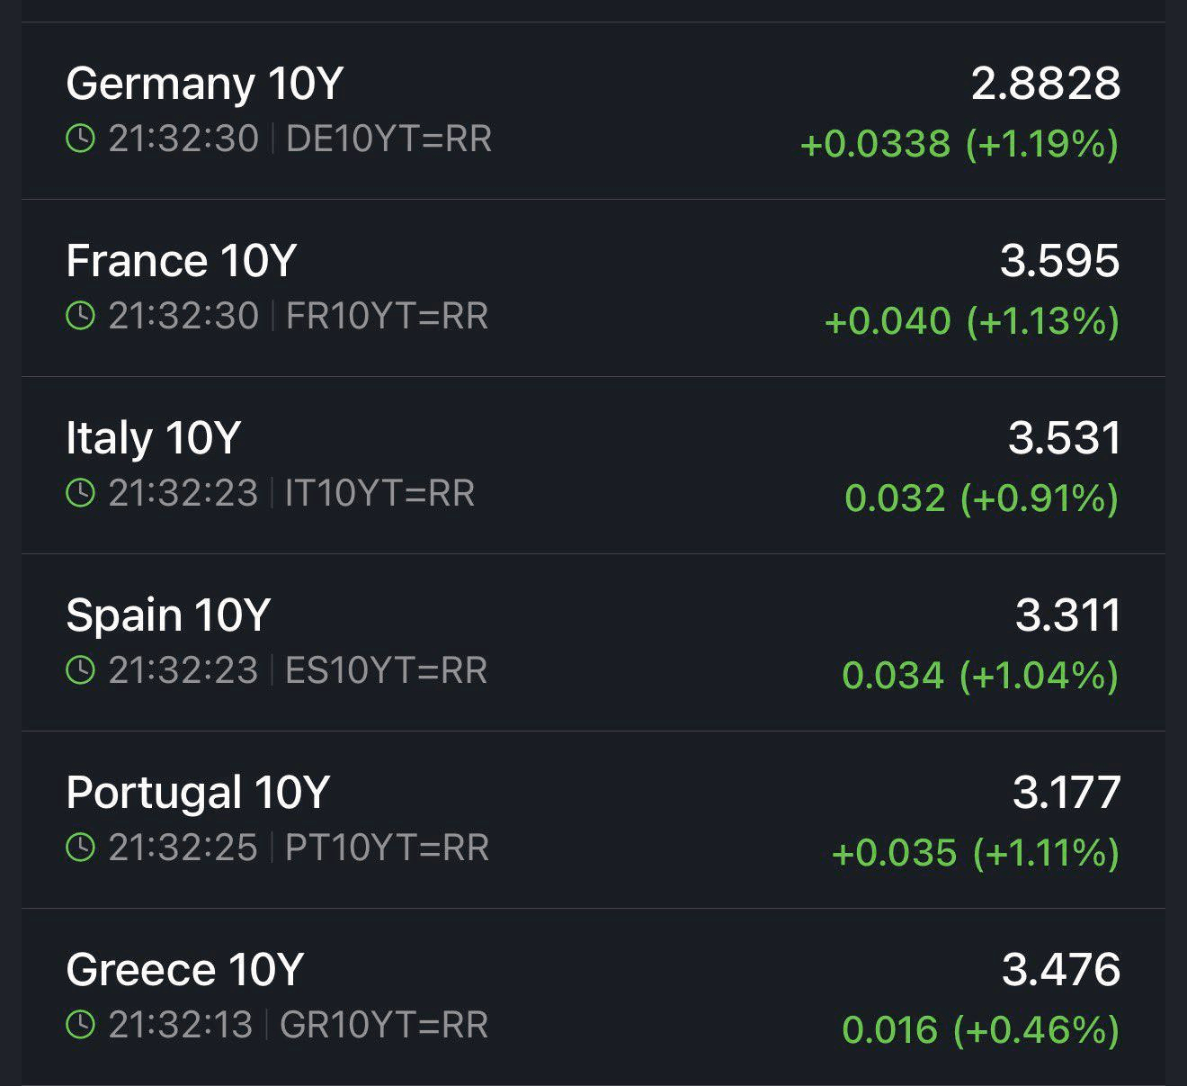Open the France 10Y bond quote
The height and width of the screenshot is (1086, 1187).
(181, 261)
